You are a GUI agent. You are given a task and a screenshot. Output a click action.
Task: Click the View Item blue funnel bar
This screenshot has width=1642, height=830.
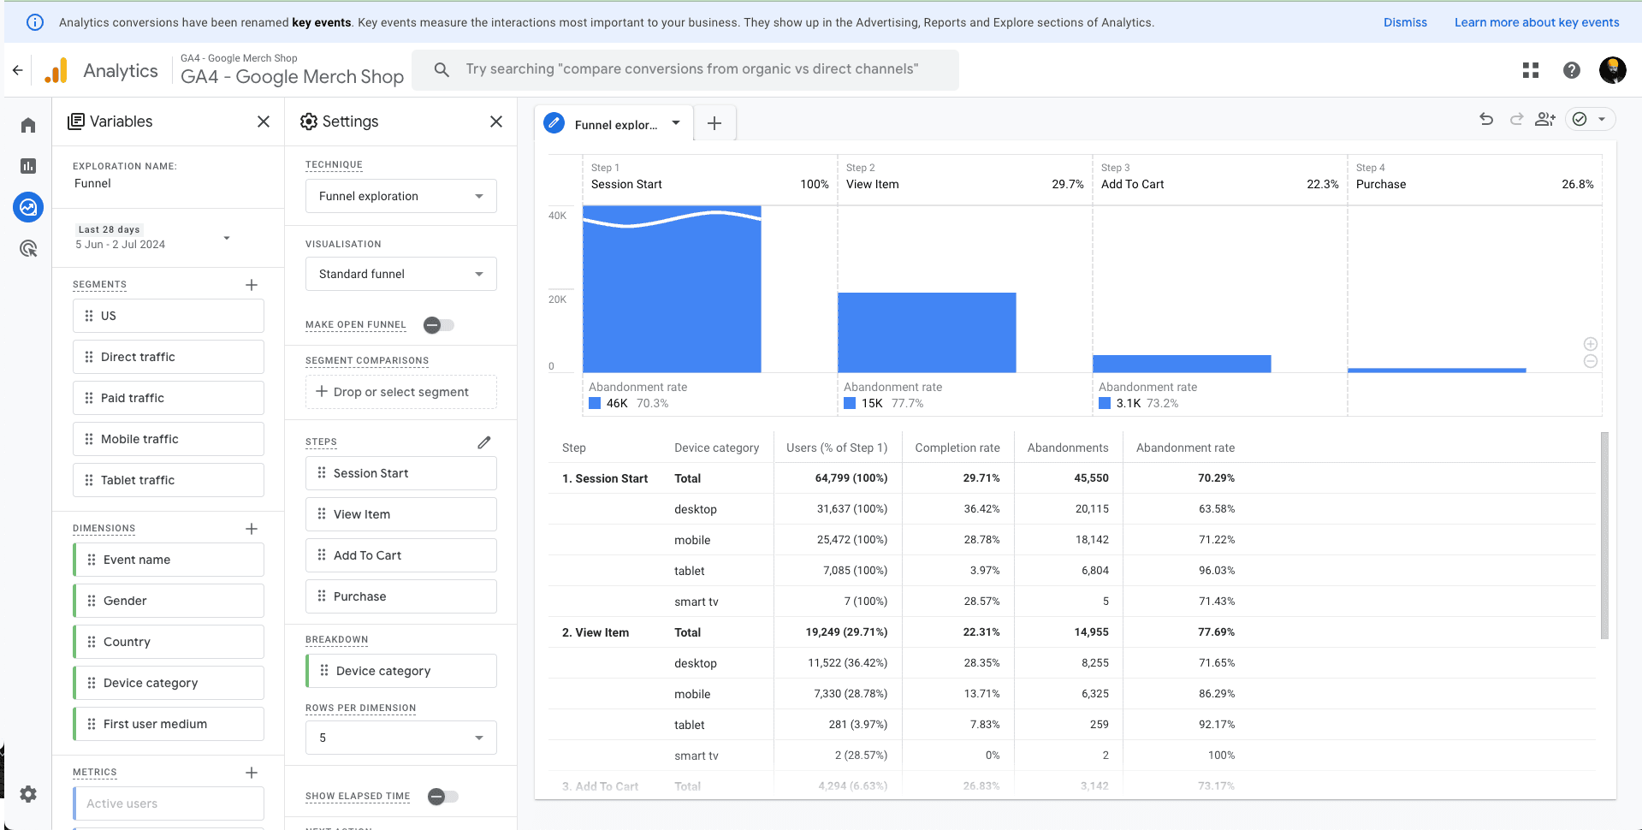click(927, 333)
